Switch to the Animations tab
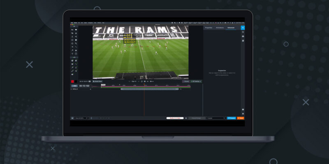Image resolution: width=329 pixels, height=164 pixels. [220, 27]
